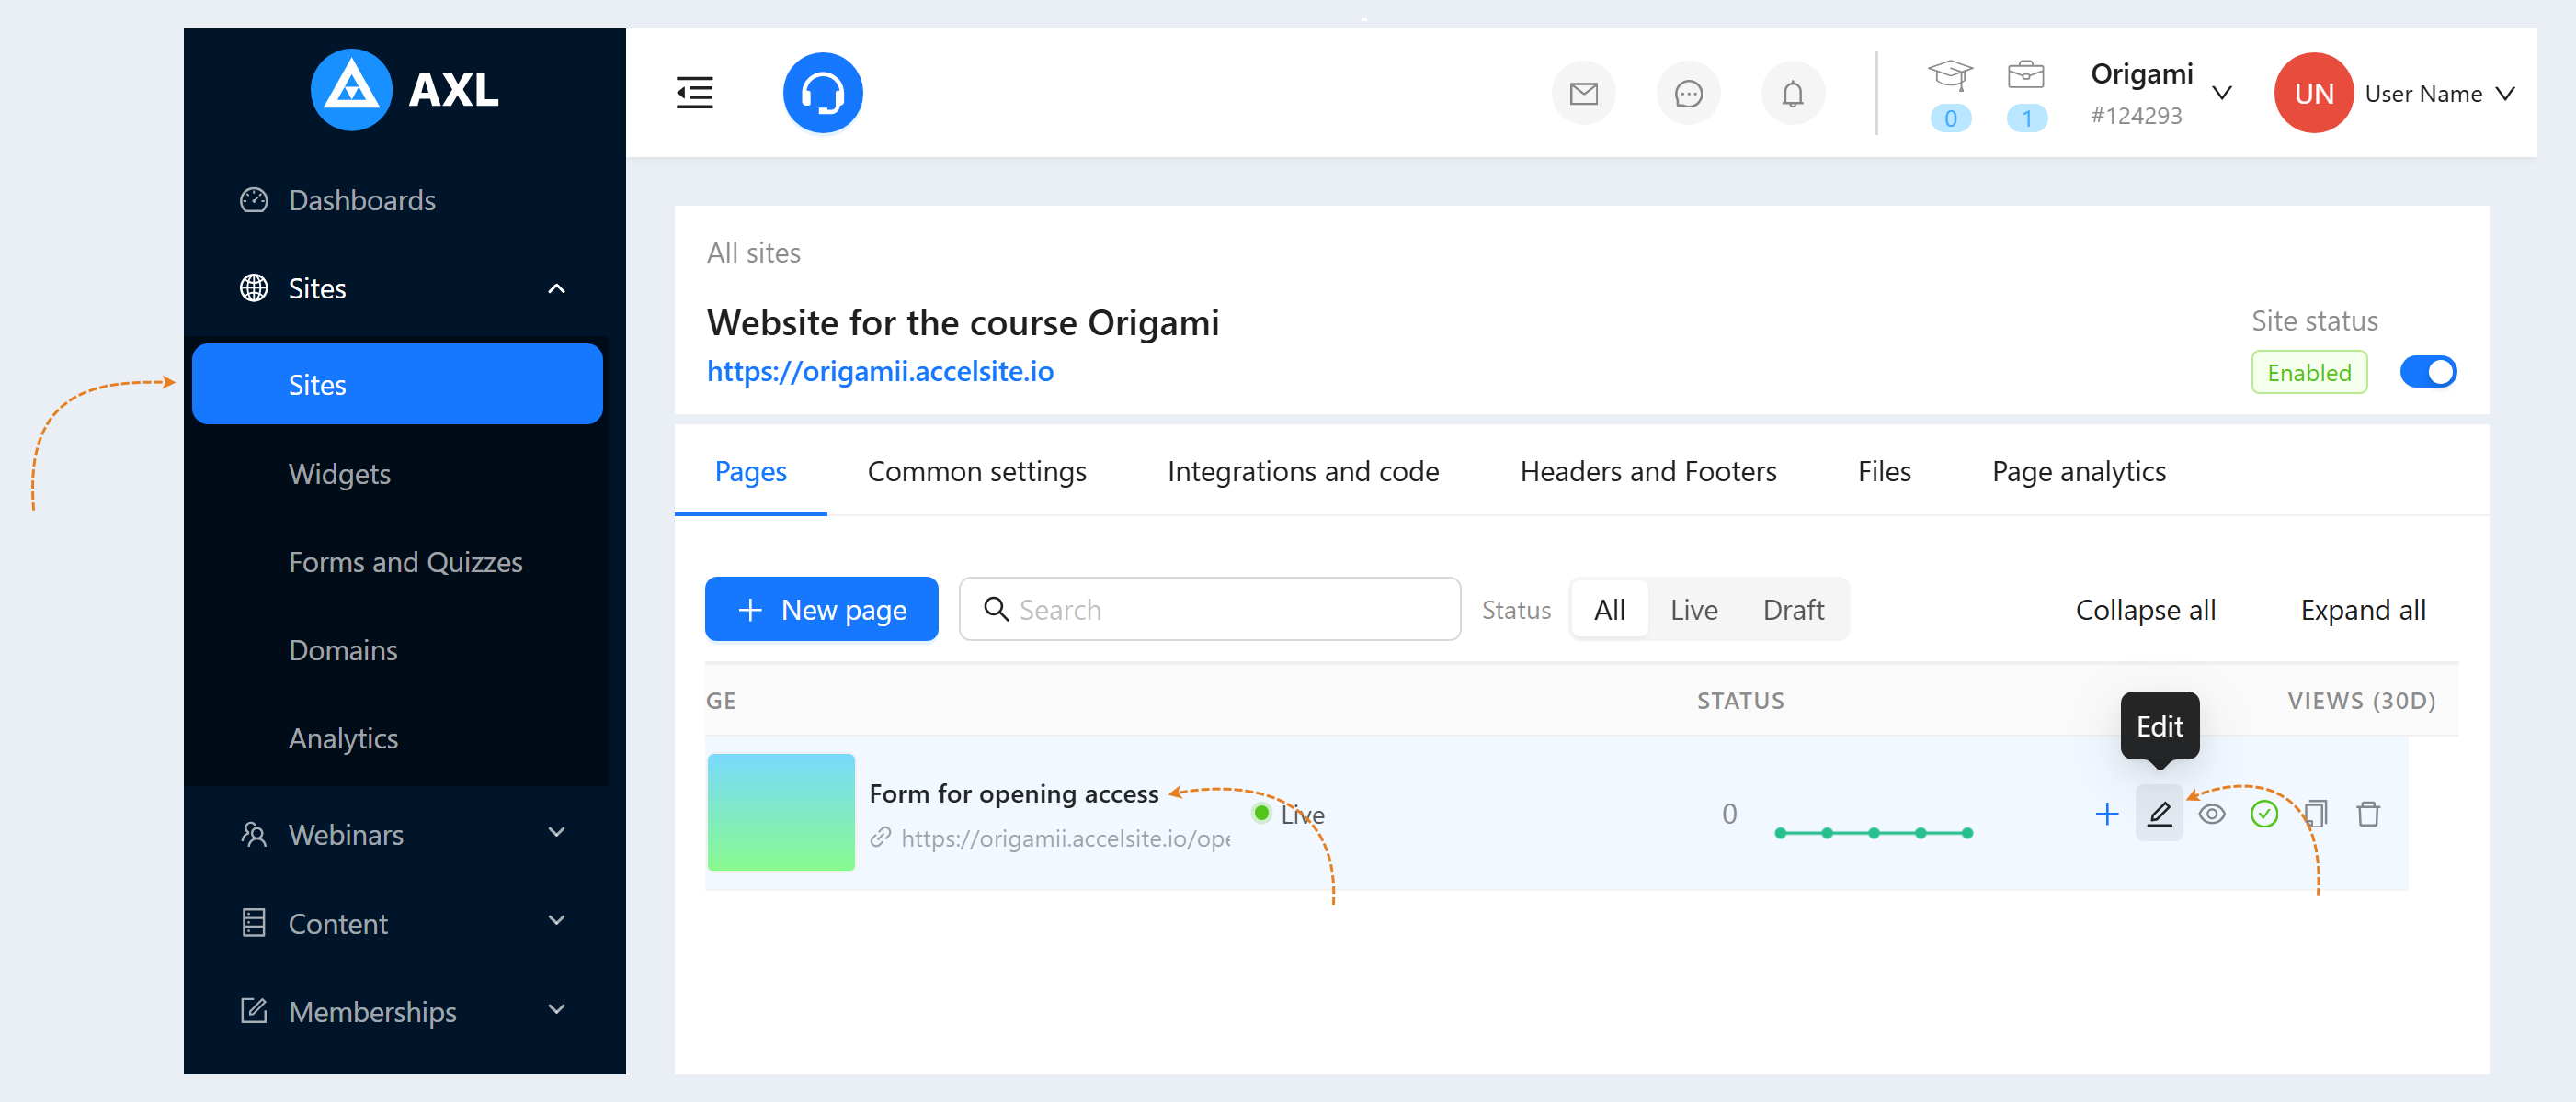Click inside the Search field
The width and height of the screenshot is (2576, 1102).
coord(1209,609)
